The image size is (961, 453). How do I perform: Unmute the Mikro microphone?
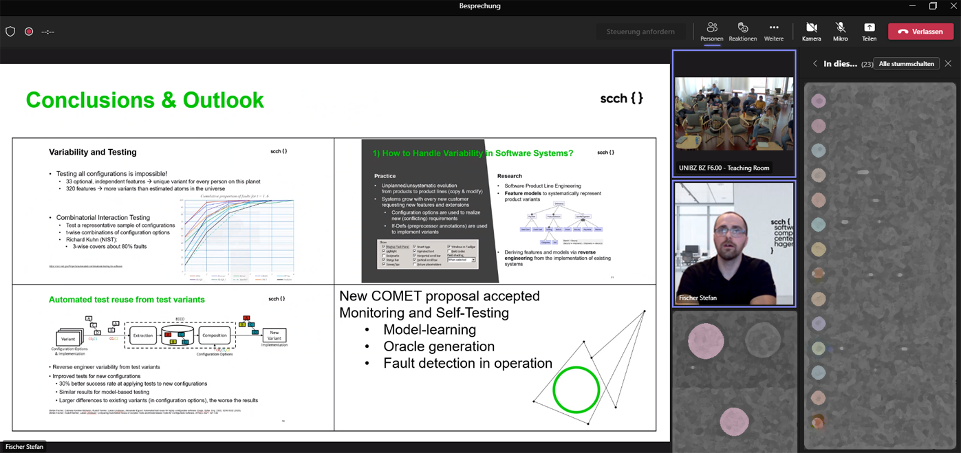pos(840,32)
